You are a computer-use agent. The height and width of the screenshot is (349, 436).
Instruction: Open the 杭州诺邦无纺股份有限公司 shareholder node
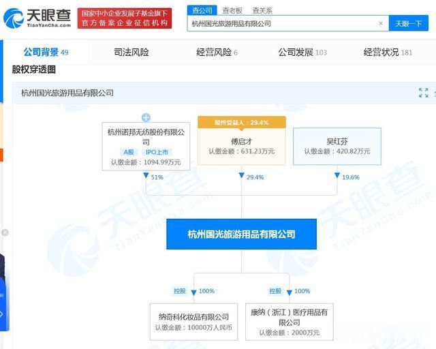pos(146,147)
